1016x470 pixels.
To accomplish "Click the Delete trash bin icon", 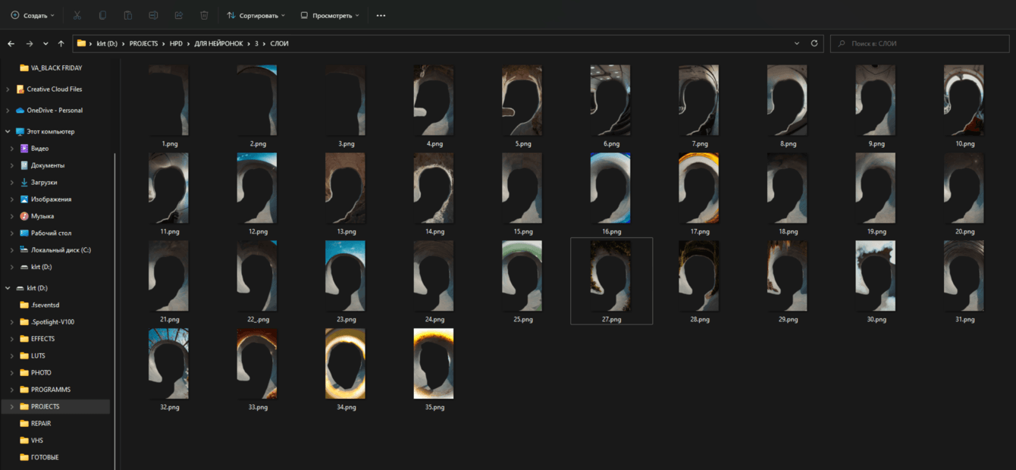I will click(x=204, y=15).
